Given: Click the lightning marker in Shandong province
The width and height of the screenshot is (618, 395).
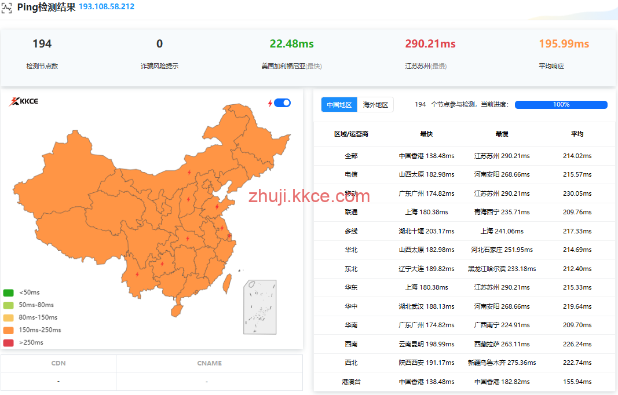Looking at the screenshot, I should [217, 207].
